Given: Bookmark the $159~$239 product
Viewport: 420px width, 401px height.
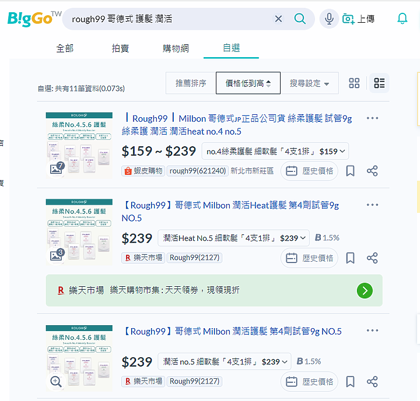Looking at the screenshot, I should coord(350,171).
